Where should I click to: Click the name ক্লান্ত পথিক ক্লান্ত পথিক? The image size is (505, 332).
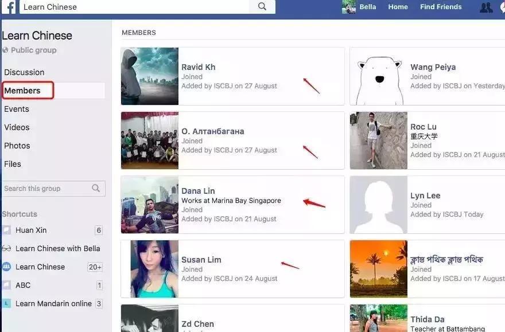[446, 260]
